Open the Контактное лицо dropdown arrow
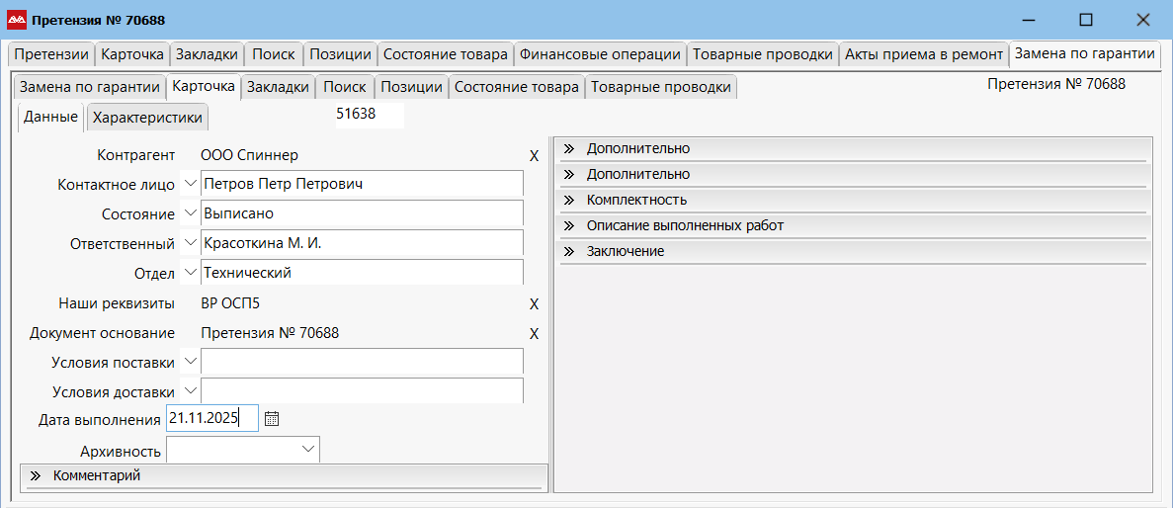This screenshot has height=508, width=1173. pyautogui.click(x=190, y=184)
